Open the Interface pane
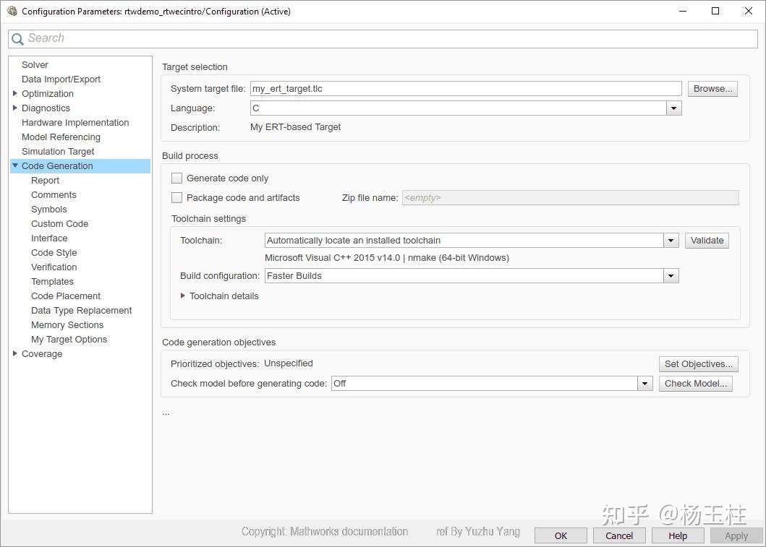The image size is (766, 547). 49,238
